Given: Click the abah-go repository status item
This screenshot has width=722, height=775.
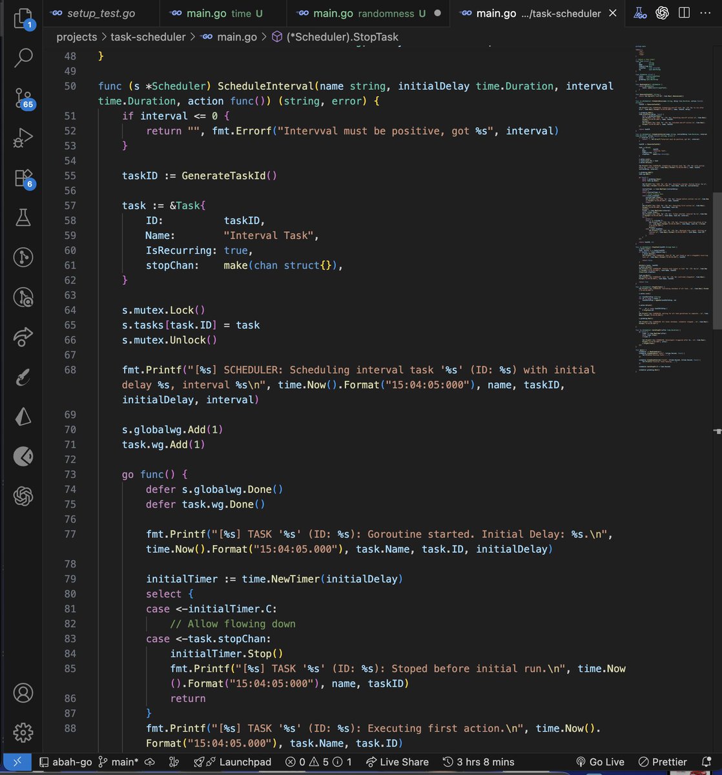Looking at the screenshot, I should (x=65, y=762).
